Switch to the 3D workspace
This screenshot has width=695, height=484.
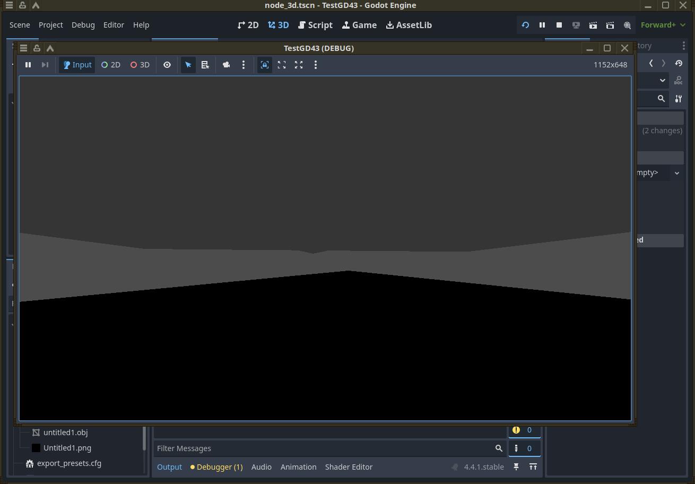[x=279, y=25]
